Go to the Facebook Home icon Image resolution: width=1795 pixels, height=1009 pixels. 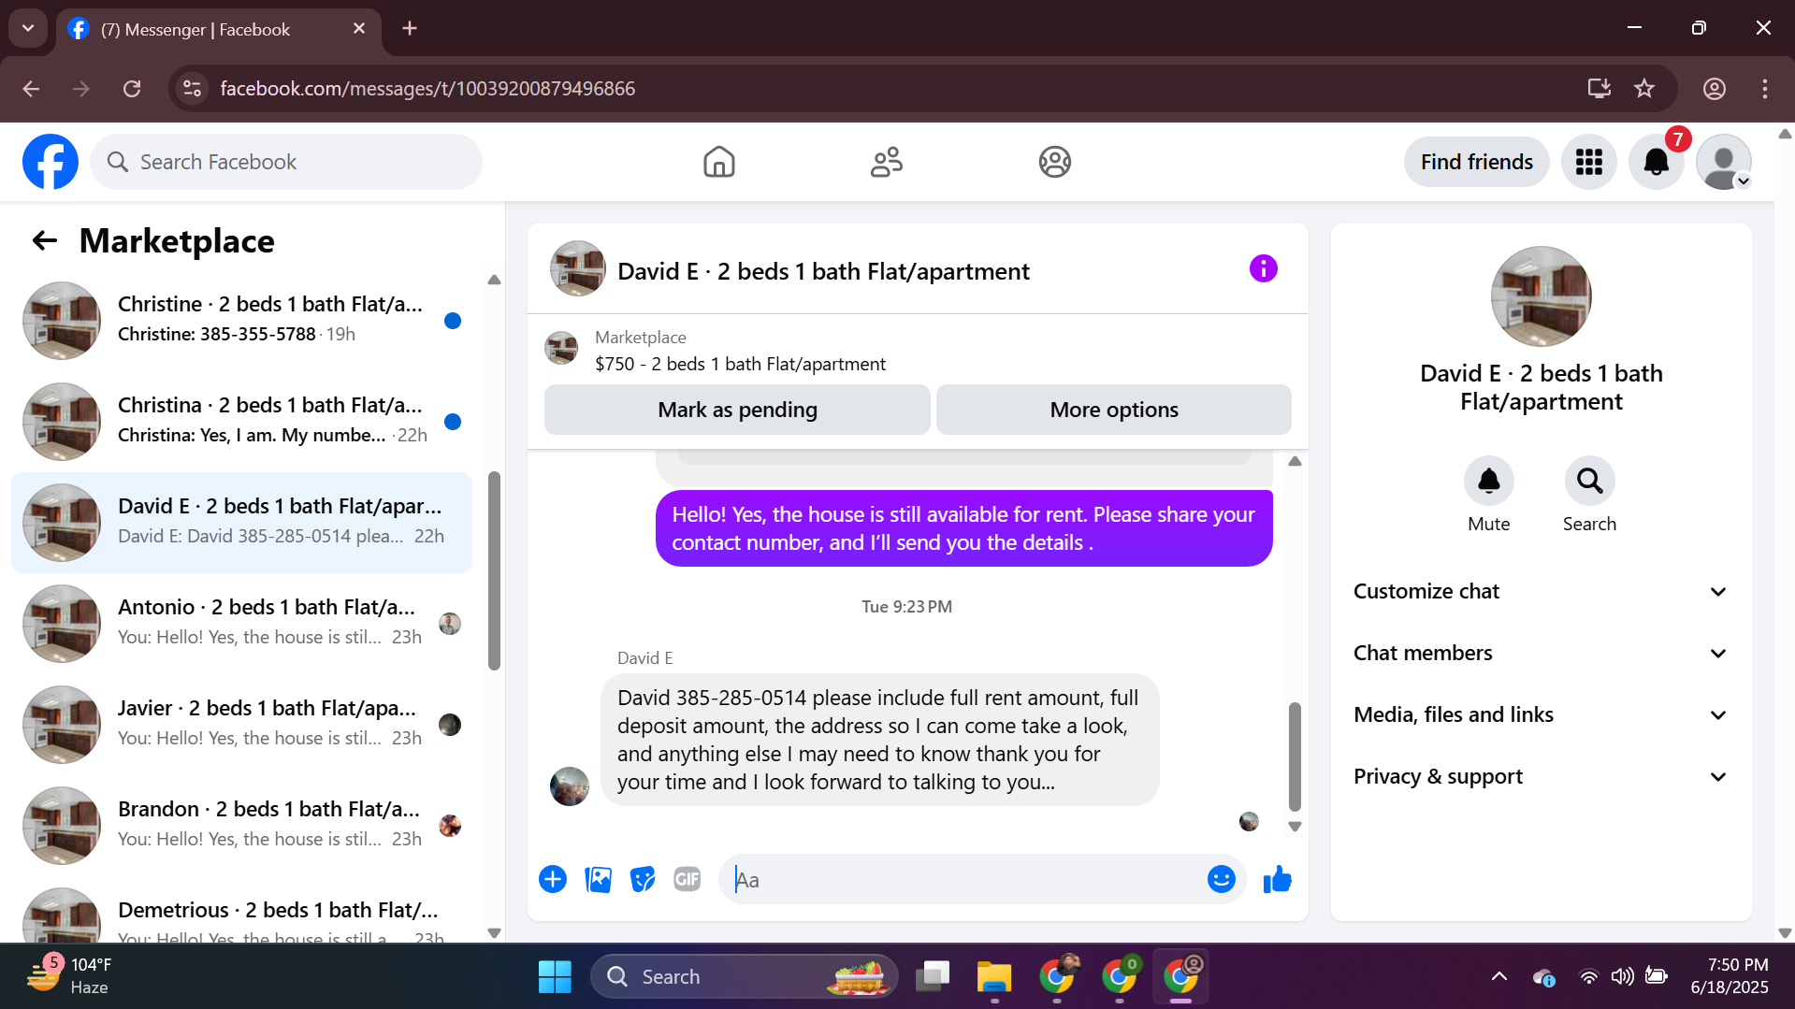pyautogui.click(x=718, y=162)
